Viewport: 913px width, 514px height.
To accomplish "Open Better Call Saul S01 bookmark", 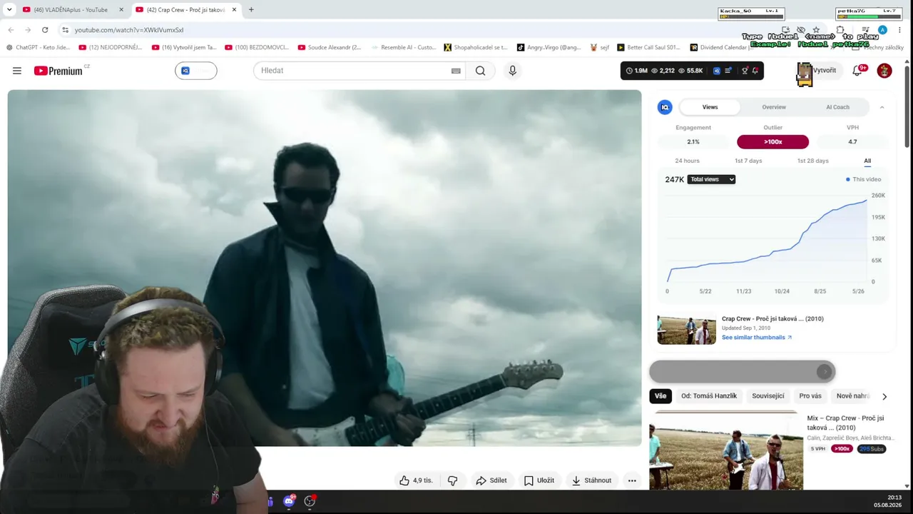I will pos(648,47).
